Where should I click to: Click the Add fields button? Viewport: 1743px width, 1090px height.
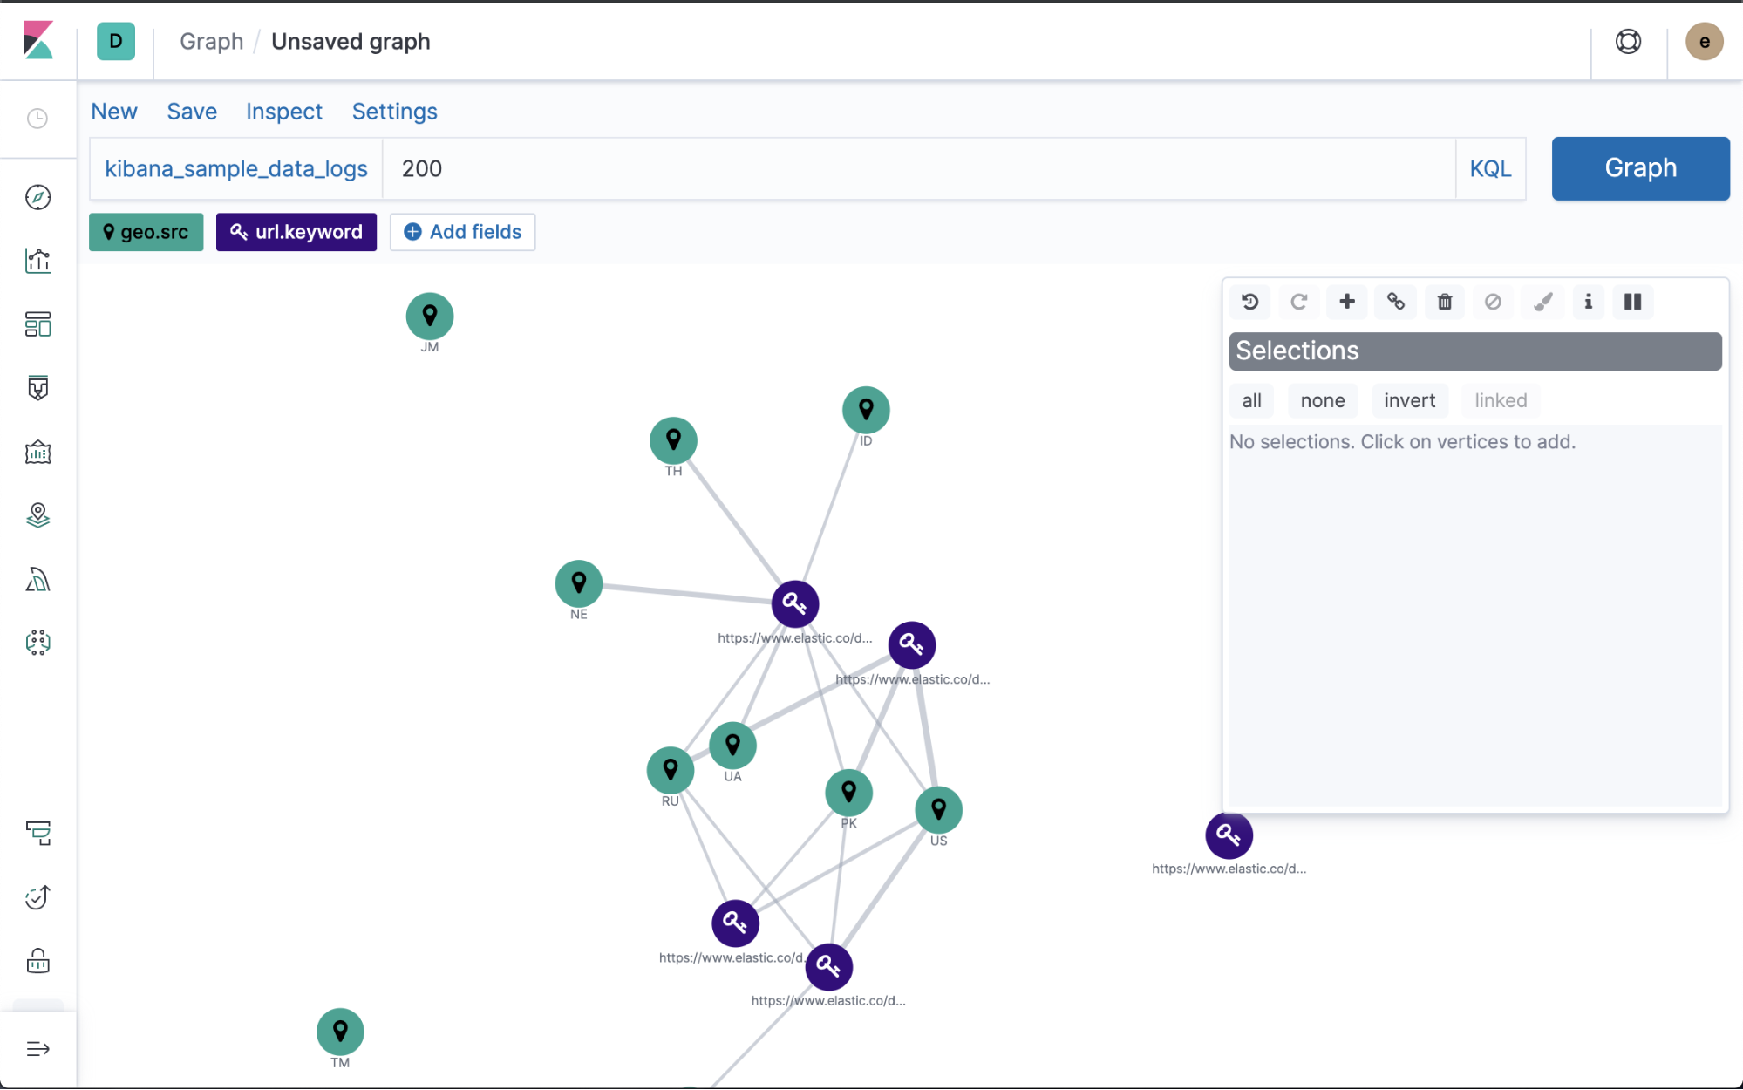[x=462, y=232]
